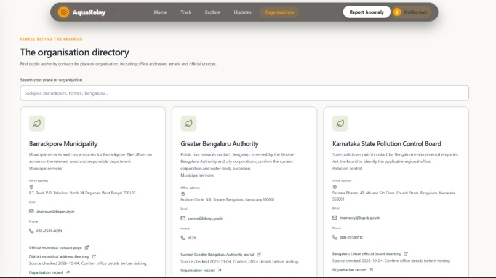Screen dimensions: 496x278
Task: Click the phone icon beside 080-25589112
Action: pyautogui.click(x=335, y=237)
